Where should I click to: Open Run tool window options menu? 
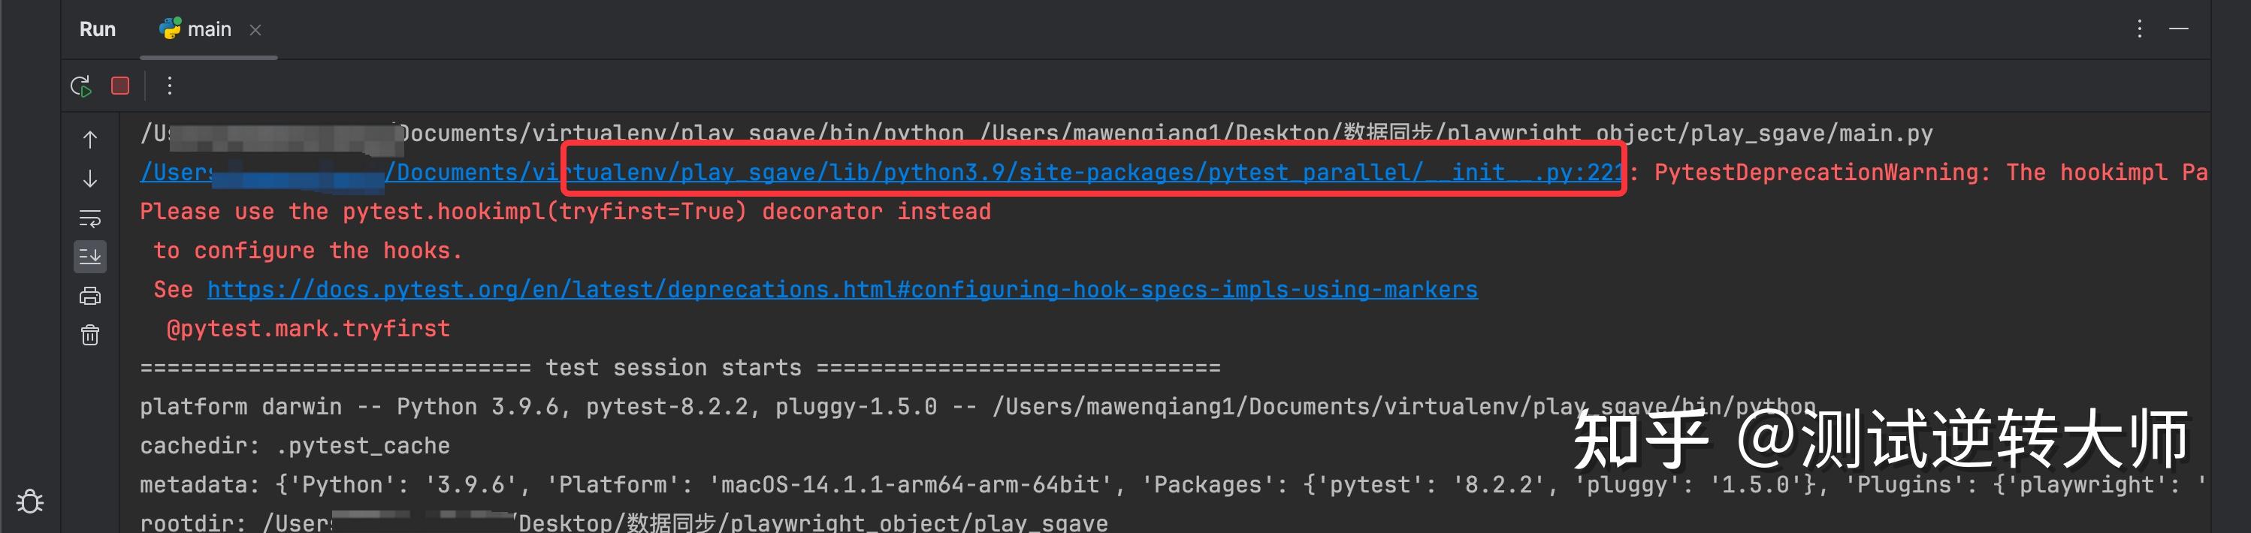pos(2139,29)
